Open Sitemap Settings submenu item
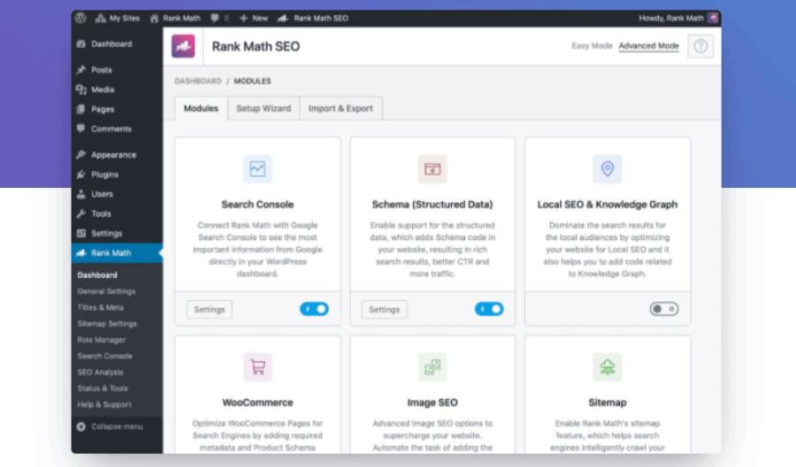Viewport: 796px width, 467px height. coord(107,324)
